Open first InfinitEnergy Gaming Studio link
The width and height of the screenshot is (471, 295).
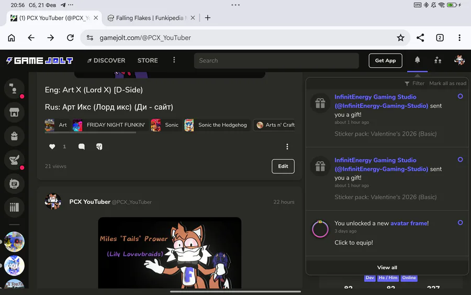381,101
